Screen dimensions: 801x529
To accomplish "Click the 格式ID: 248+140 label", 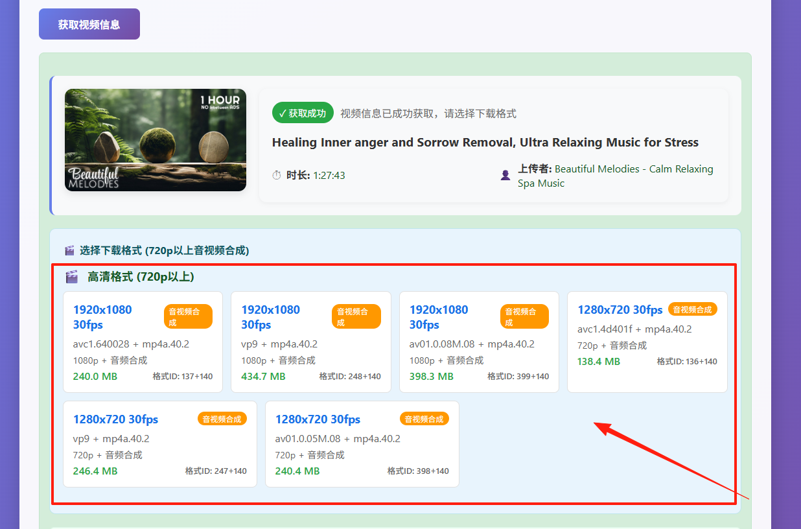I will pos(350,376).
